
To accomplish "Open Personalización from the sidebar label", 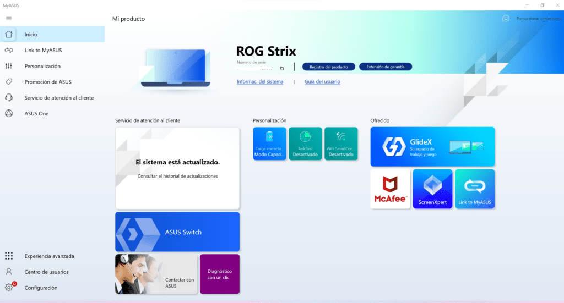I will (42, 66).
